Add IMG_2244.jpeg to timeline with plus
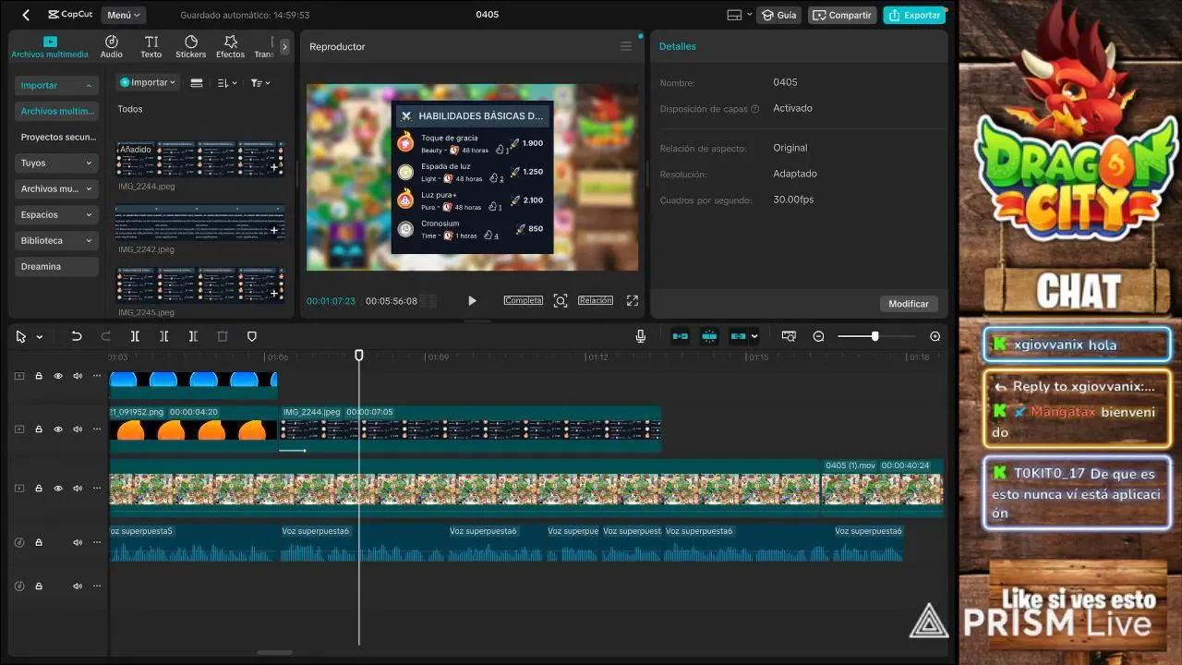The height and width of the screenshot is (665, 1182). pyautogui.click(x=274, y=167)
